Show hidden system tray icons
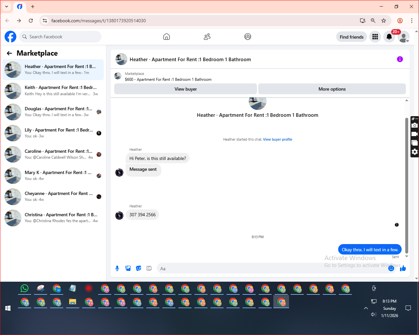 [x=366, y=308]
